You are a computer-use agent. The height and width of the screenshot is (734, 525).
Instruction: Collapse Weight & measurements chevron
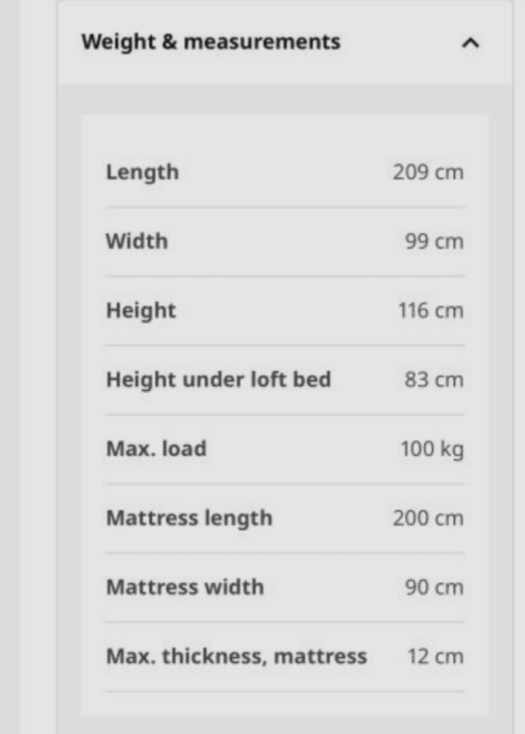tap(470, 43)
